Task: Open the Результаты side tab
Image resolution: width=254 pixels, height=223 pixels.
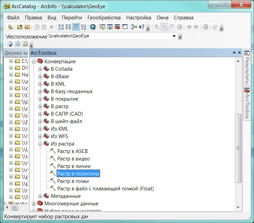Action: coord(247,68)
